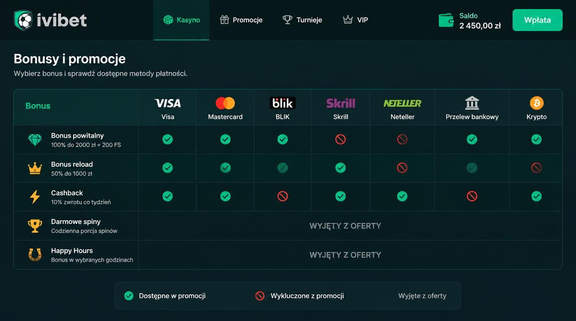Click the Neteller logo in the table header
The width and height of the screenshot is (576, 321).
(x=402, y=103)
